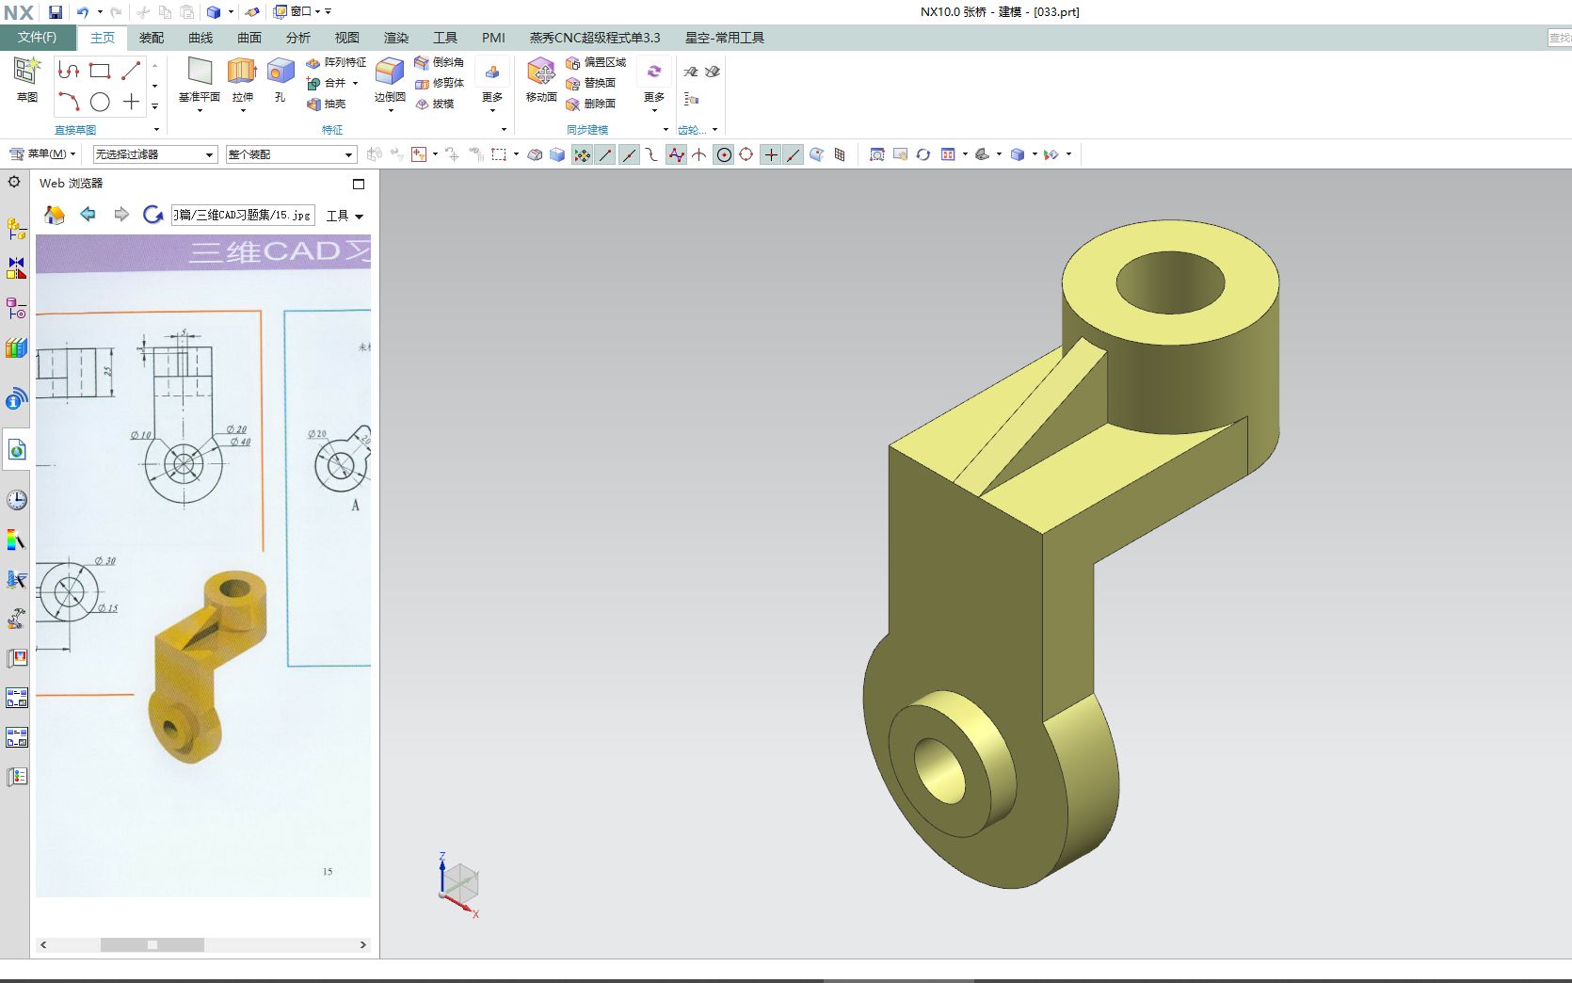This screenshot has width=1572, height=983.
Task: Select the Arc sketch tool
Action: coord(69,101)
